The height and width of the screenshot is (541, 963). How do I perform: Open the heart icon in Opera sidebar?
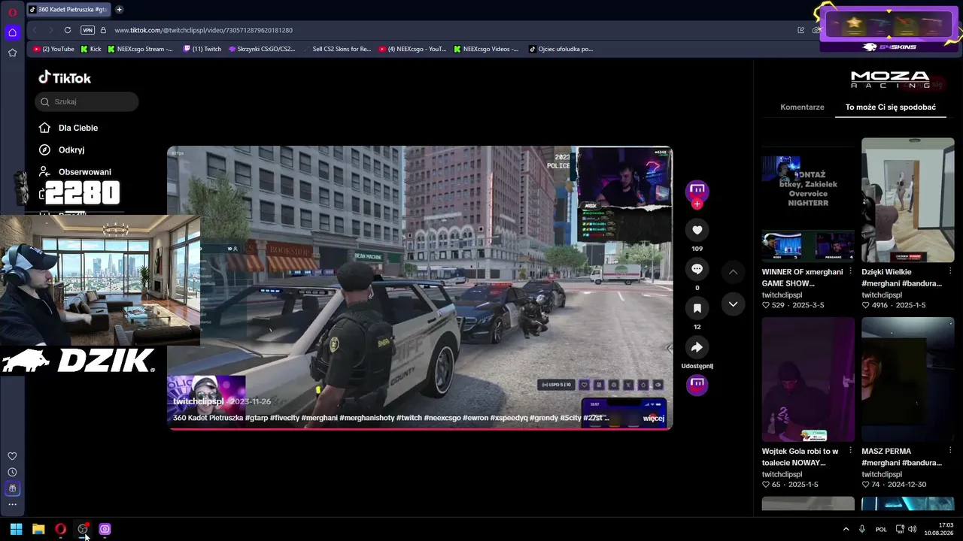(12, 456)
